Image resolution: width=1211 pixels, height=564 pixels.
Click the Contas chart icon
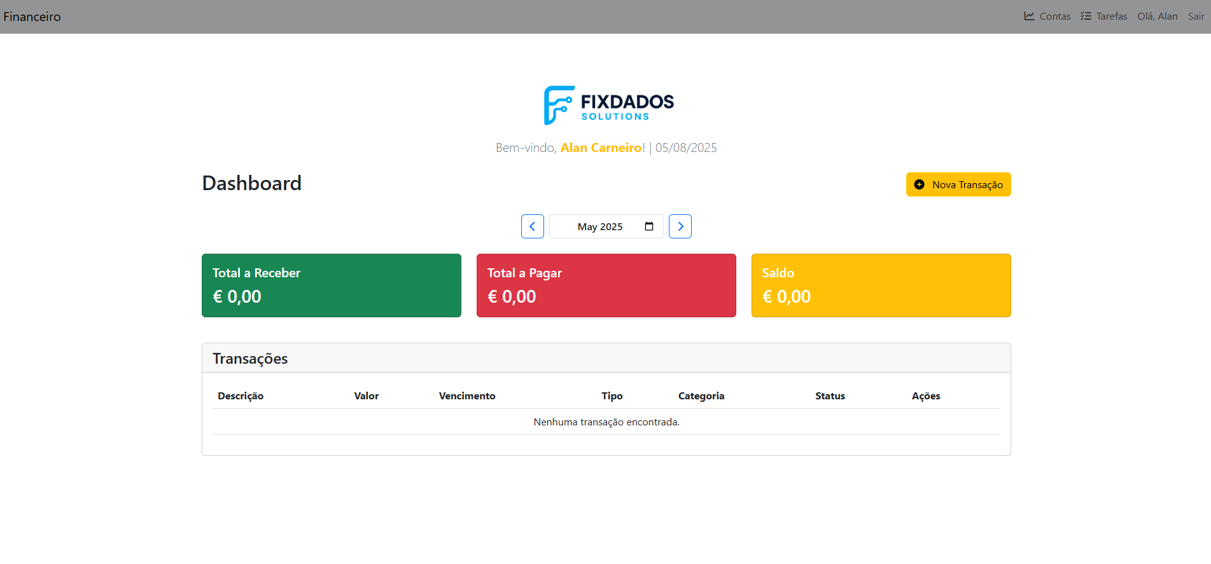point(1029,16)
